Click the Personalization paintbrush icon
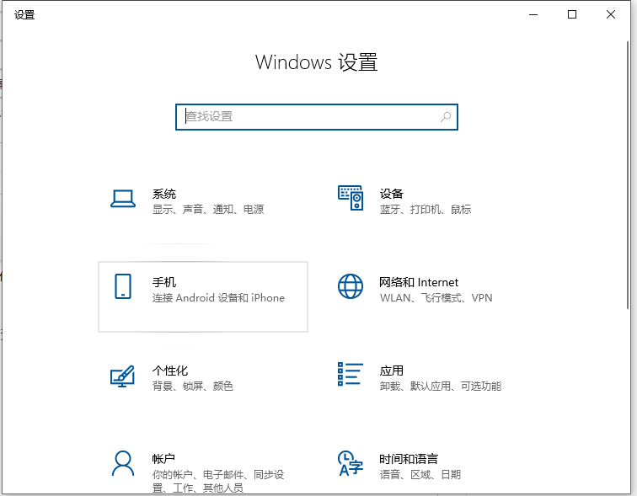Viewport: 637px width, 496px height. click(x=123, y=375)
